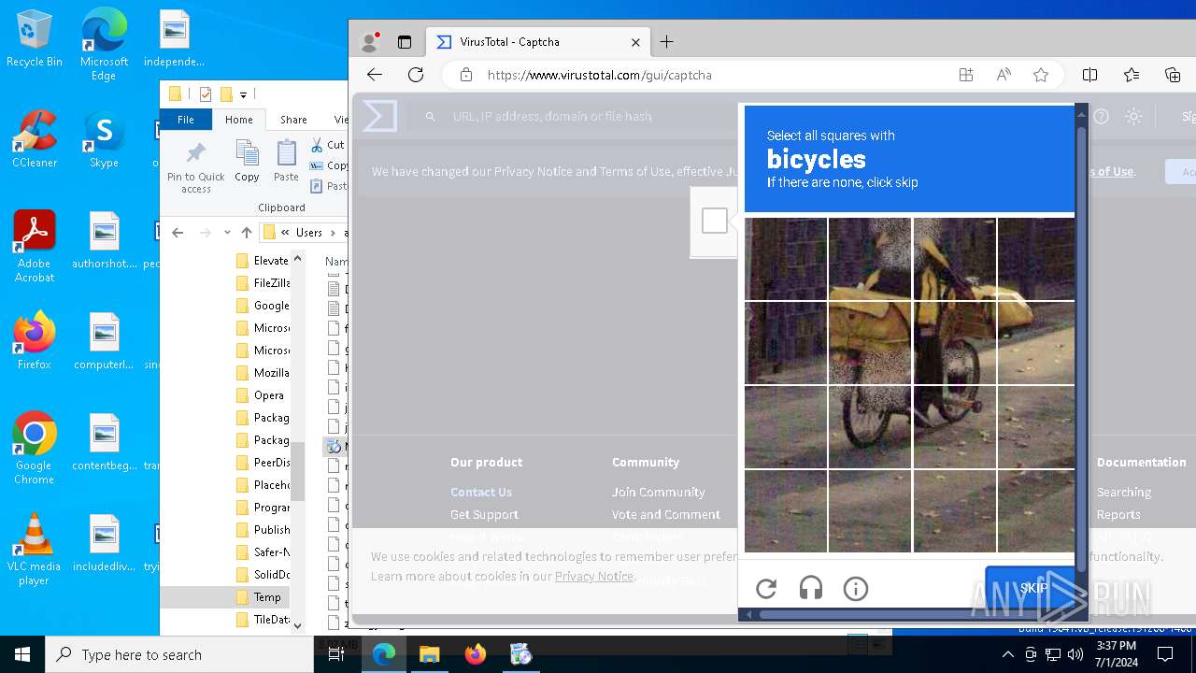The width and height of the screenshot is (1196, 673).
Task: Activate Read aloud icon in address bar
Action: [x=1004, y=75]
